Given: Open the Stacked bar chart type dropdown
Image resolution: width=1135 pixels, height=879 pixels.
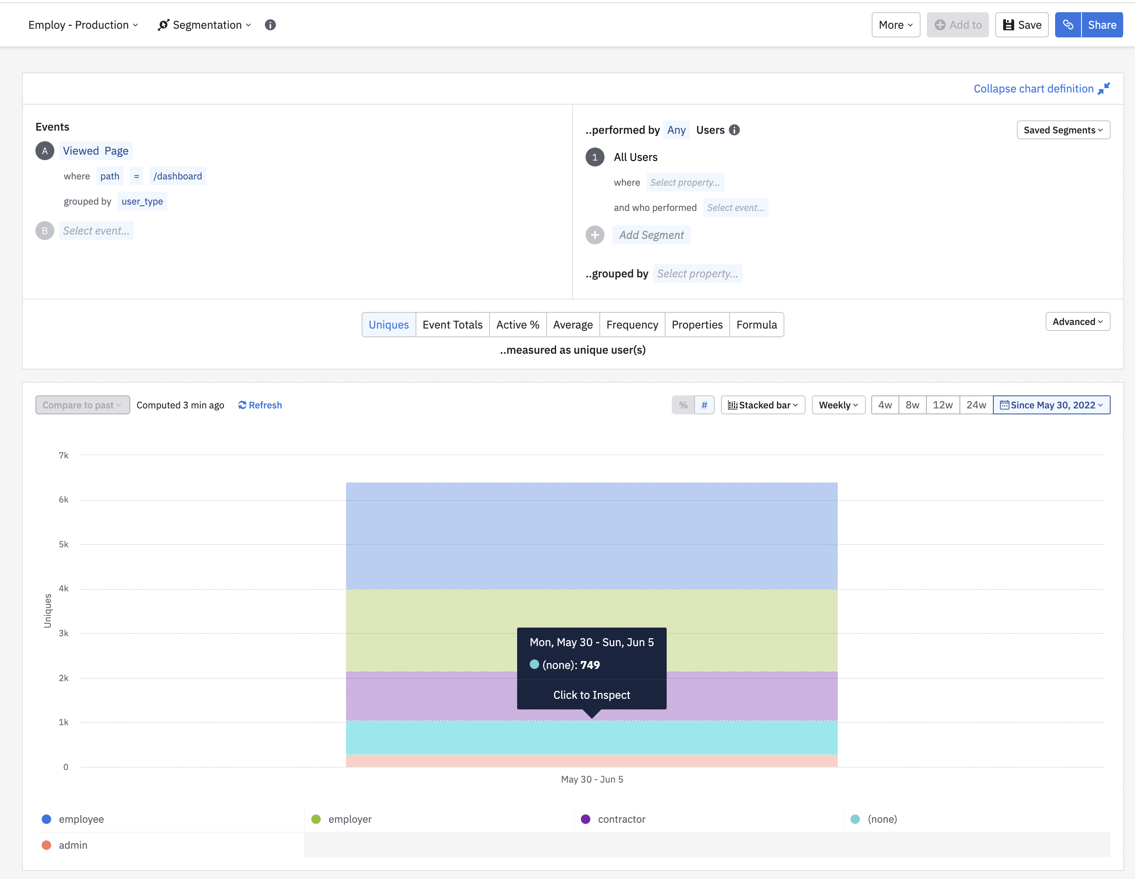Looking at the screenshot, I should point(763,405).
